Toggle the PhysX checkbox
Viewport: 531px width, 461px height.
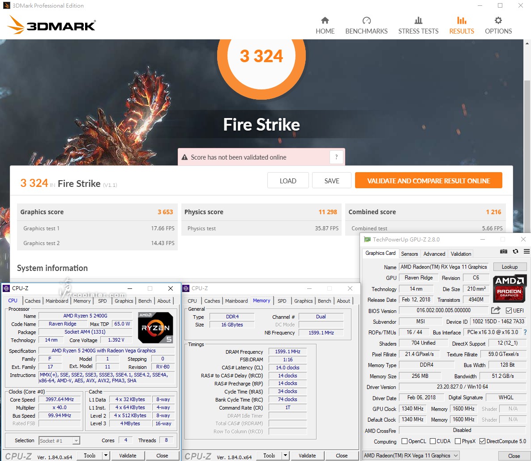458,441
